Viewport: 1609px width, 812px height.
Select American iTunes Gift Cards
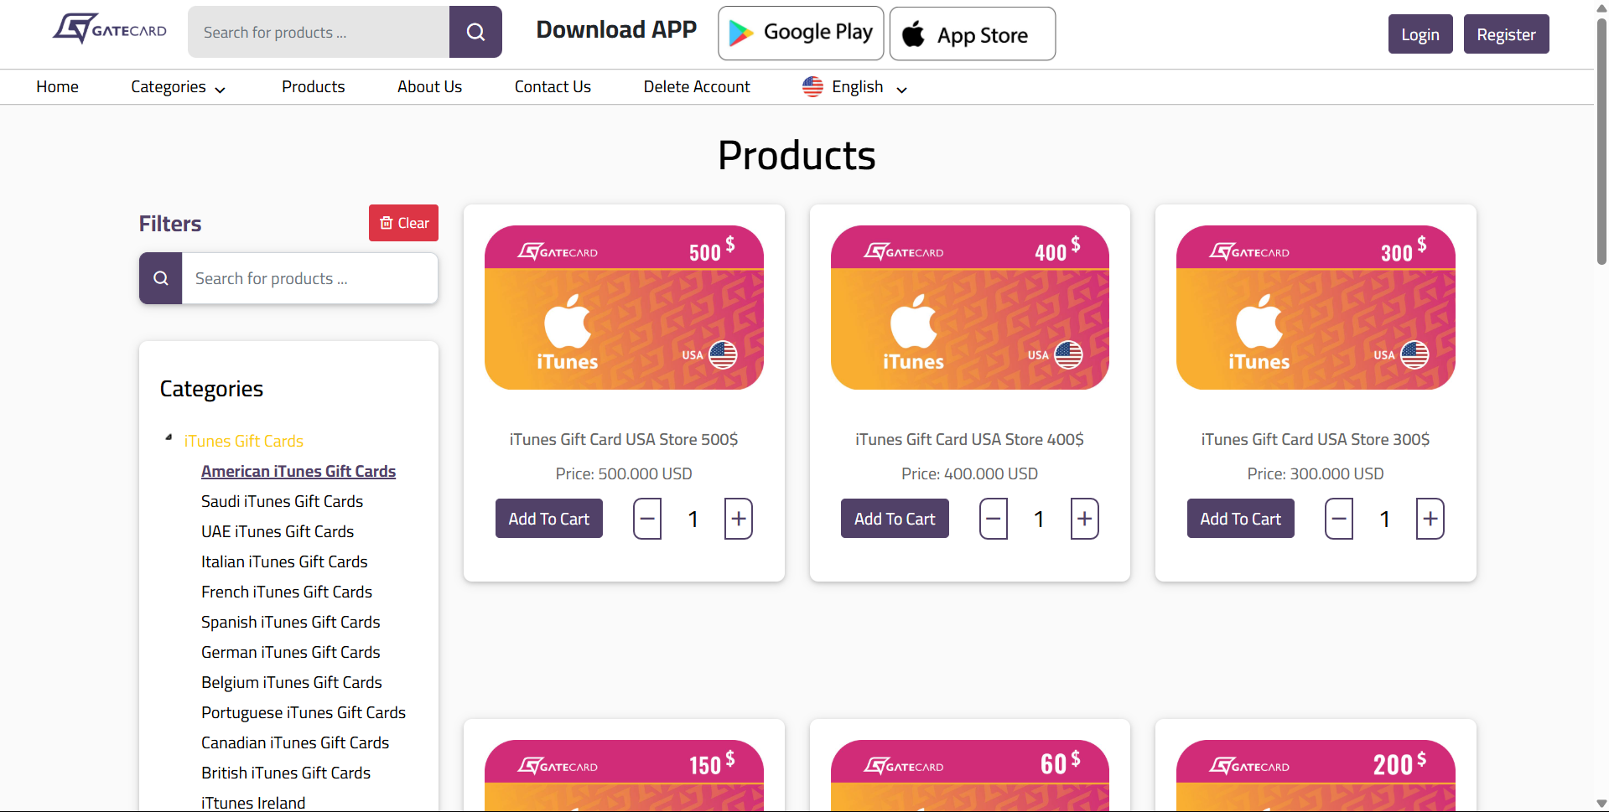point(298,471)
